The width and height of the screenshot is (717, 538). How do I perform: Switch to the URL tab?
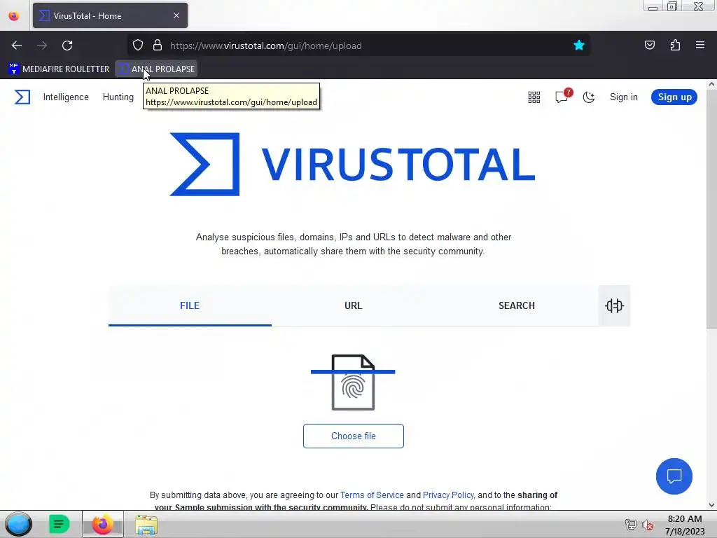353,305
